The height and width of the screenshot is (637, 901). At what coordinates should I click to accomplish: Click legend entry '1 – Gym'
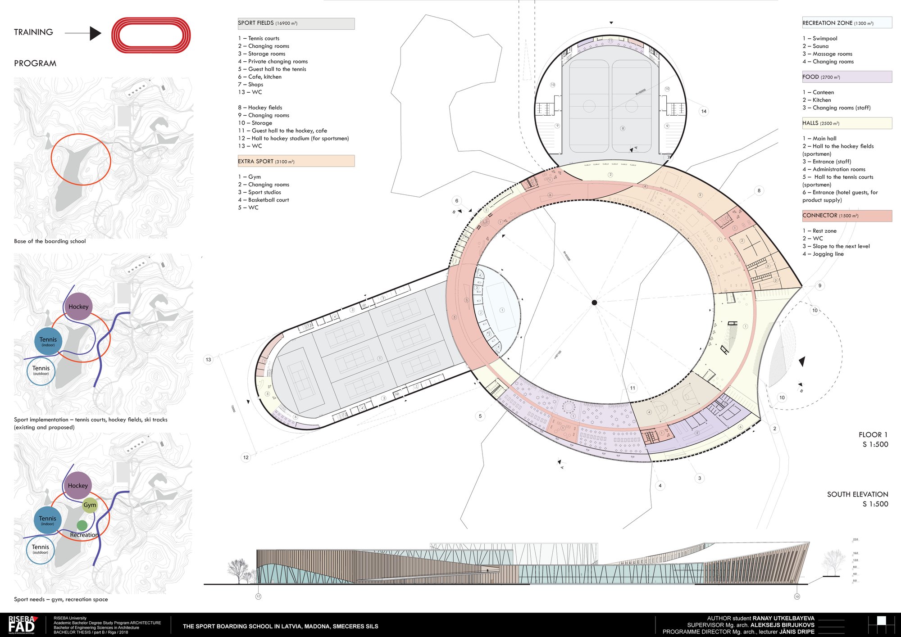coord(250,177)
